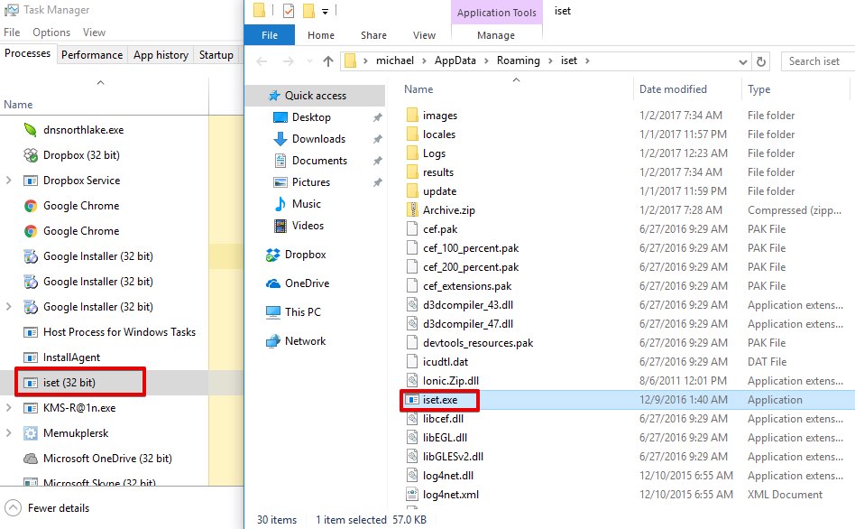Open the Options menu in Task Manager

point(51,32)
